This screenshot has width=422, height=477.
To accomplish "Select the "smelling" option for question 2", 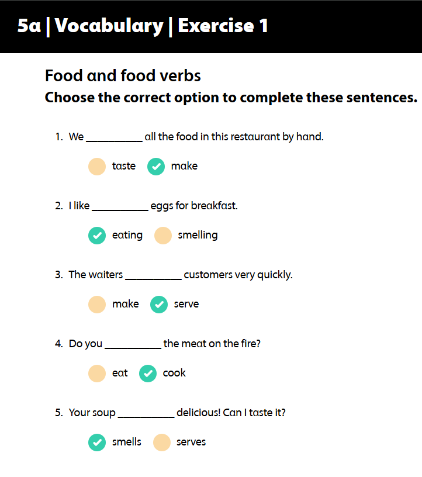I will pyautogui.click(x=199, y=235).
